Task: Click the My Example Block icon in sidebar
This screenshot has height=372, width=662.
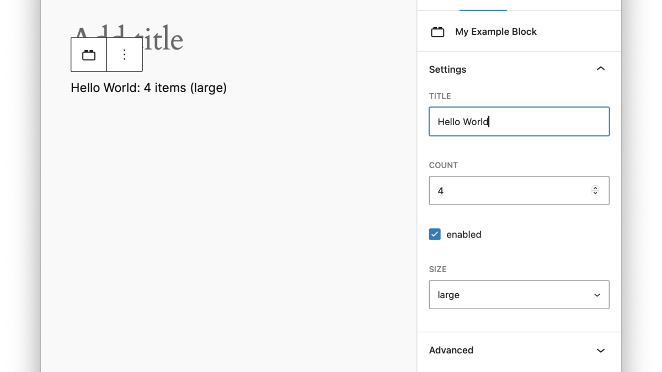Action: 437,31
